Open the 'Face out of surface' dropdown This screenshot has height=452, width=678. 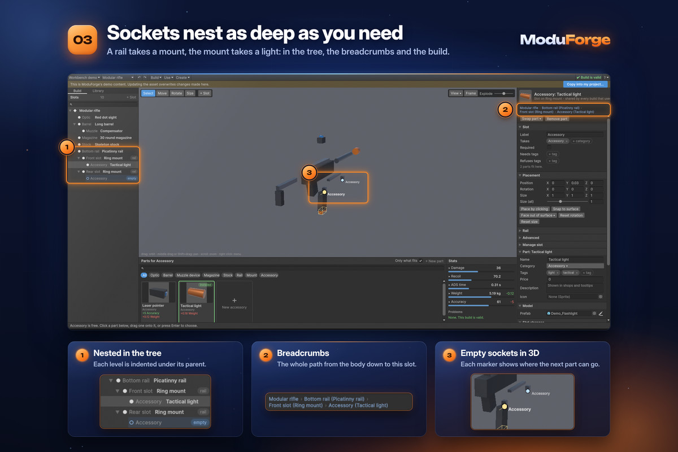pos(538,215)
